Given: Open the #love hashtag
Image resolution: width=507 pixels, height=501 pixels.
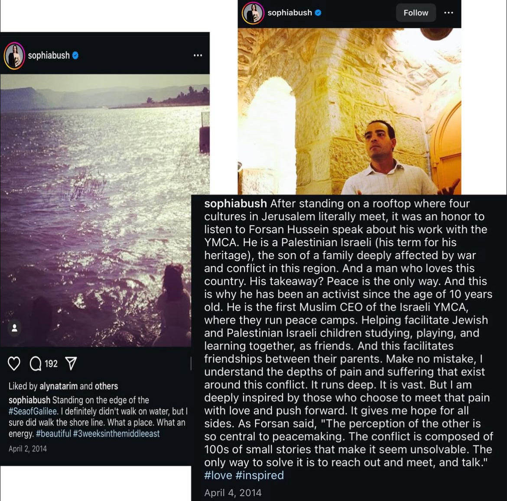Looking at the screenshot, I should (218, 475).
